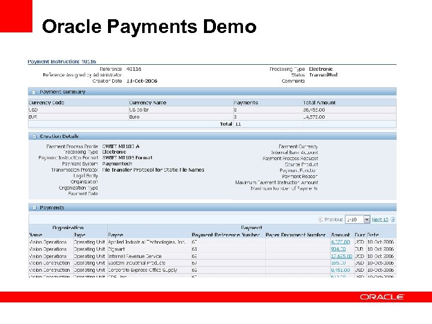This screenshot has height=324, width=432.
Task: Click the Next arrow icon
Action: pos(393,220)
